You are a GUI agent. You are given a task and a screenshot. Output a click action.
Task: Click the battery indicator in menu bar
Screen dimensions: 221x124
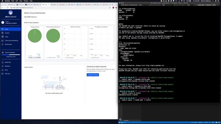(189, 1)
